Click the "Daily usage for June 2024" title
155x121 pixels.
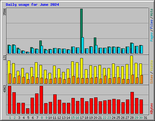(x=32, y=5)
